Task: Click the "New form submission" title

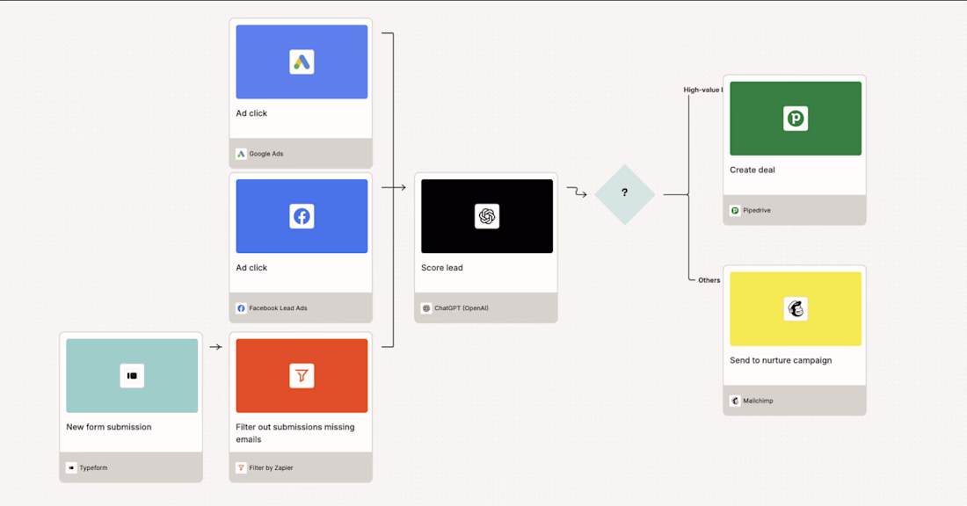Action: 108,427
